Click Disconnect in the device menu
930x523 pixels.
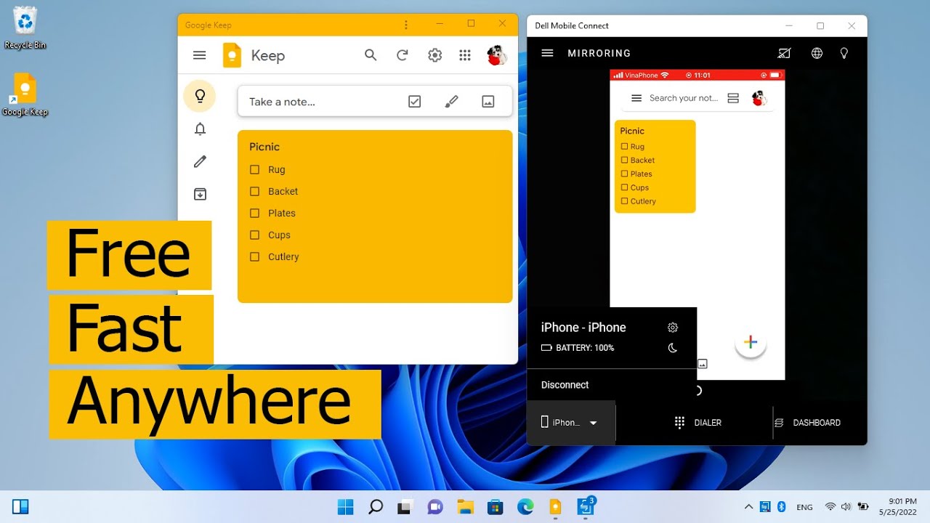565,385
